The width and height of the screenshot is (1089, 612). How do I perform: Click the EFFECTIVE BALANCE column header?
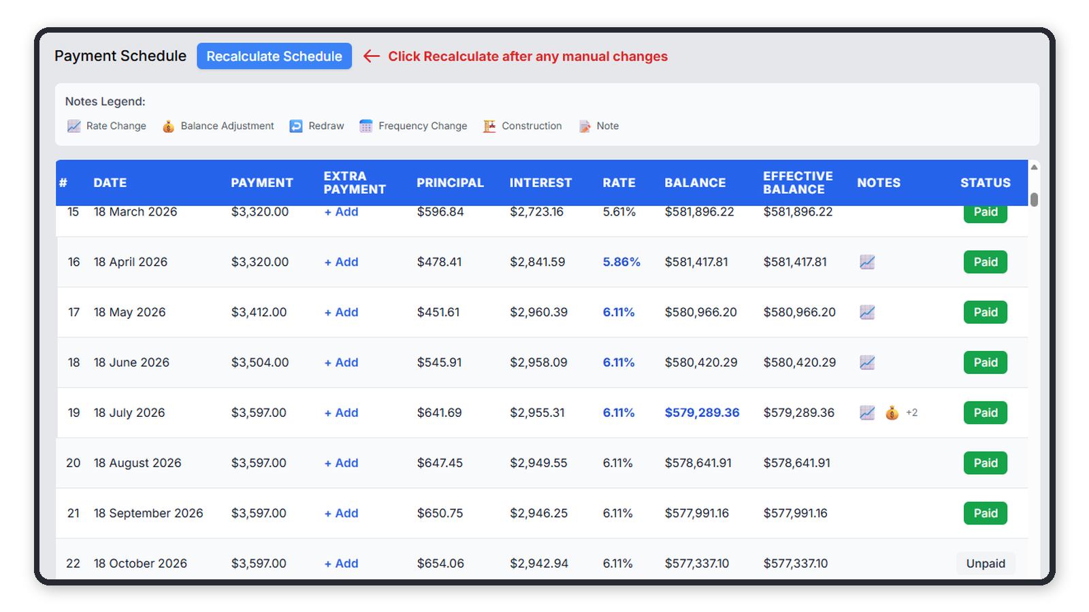tap(798, 183)
